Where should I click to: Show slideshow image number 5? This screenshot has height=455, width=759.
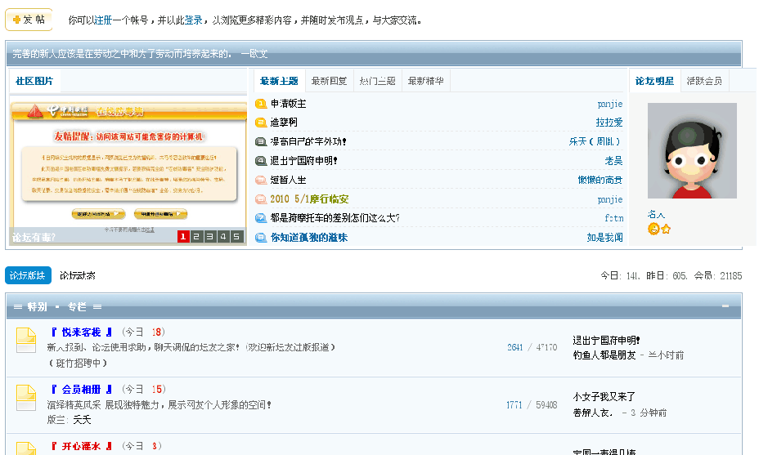236,236
